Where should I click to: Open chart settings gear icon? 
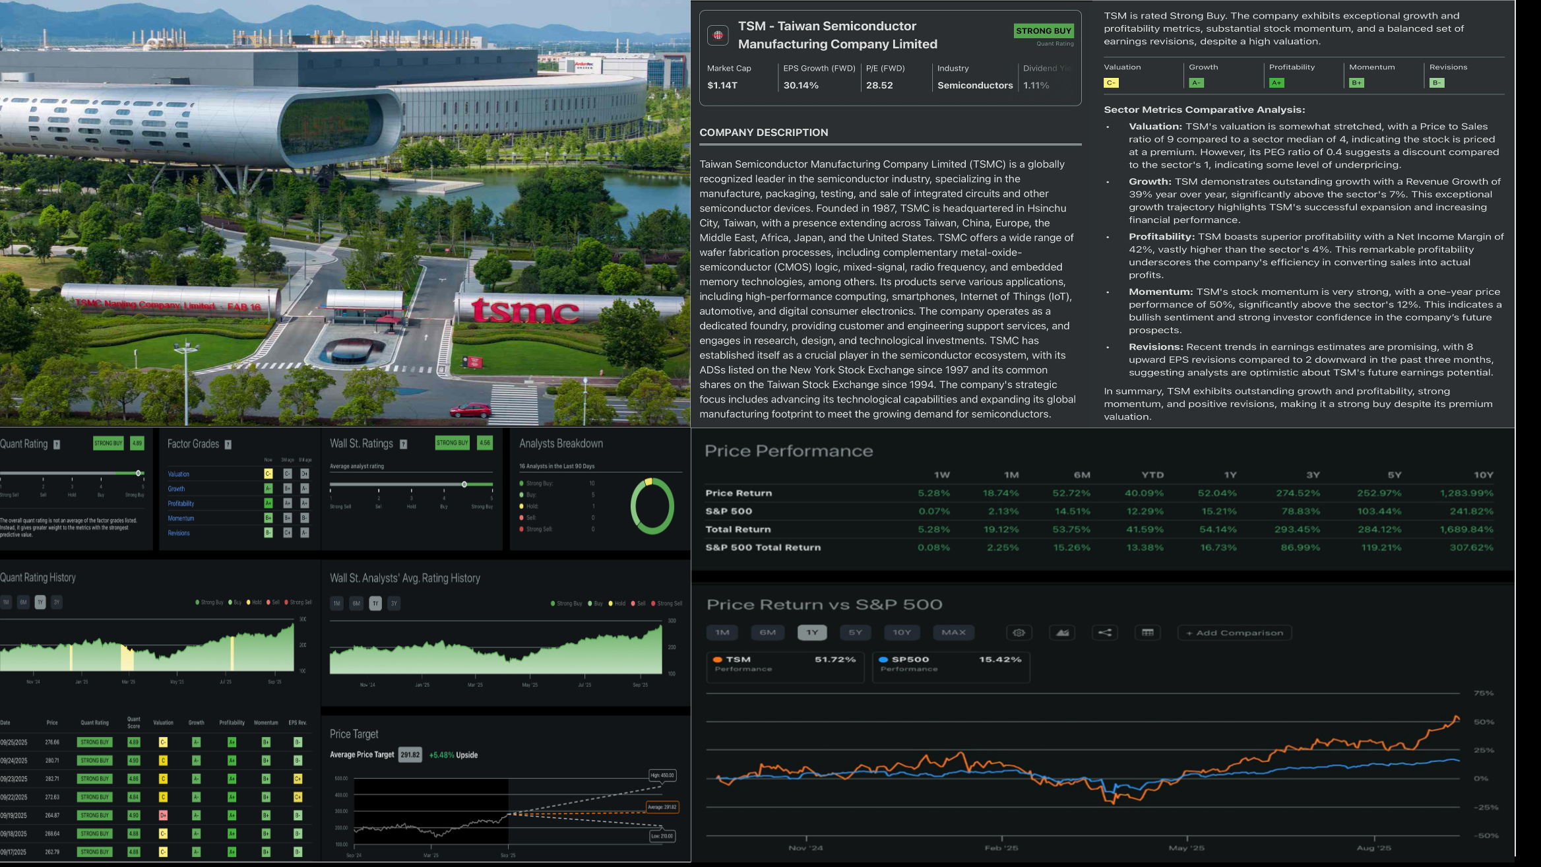pyautogui.click(x=1019, y=633)
